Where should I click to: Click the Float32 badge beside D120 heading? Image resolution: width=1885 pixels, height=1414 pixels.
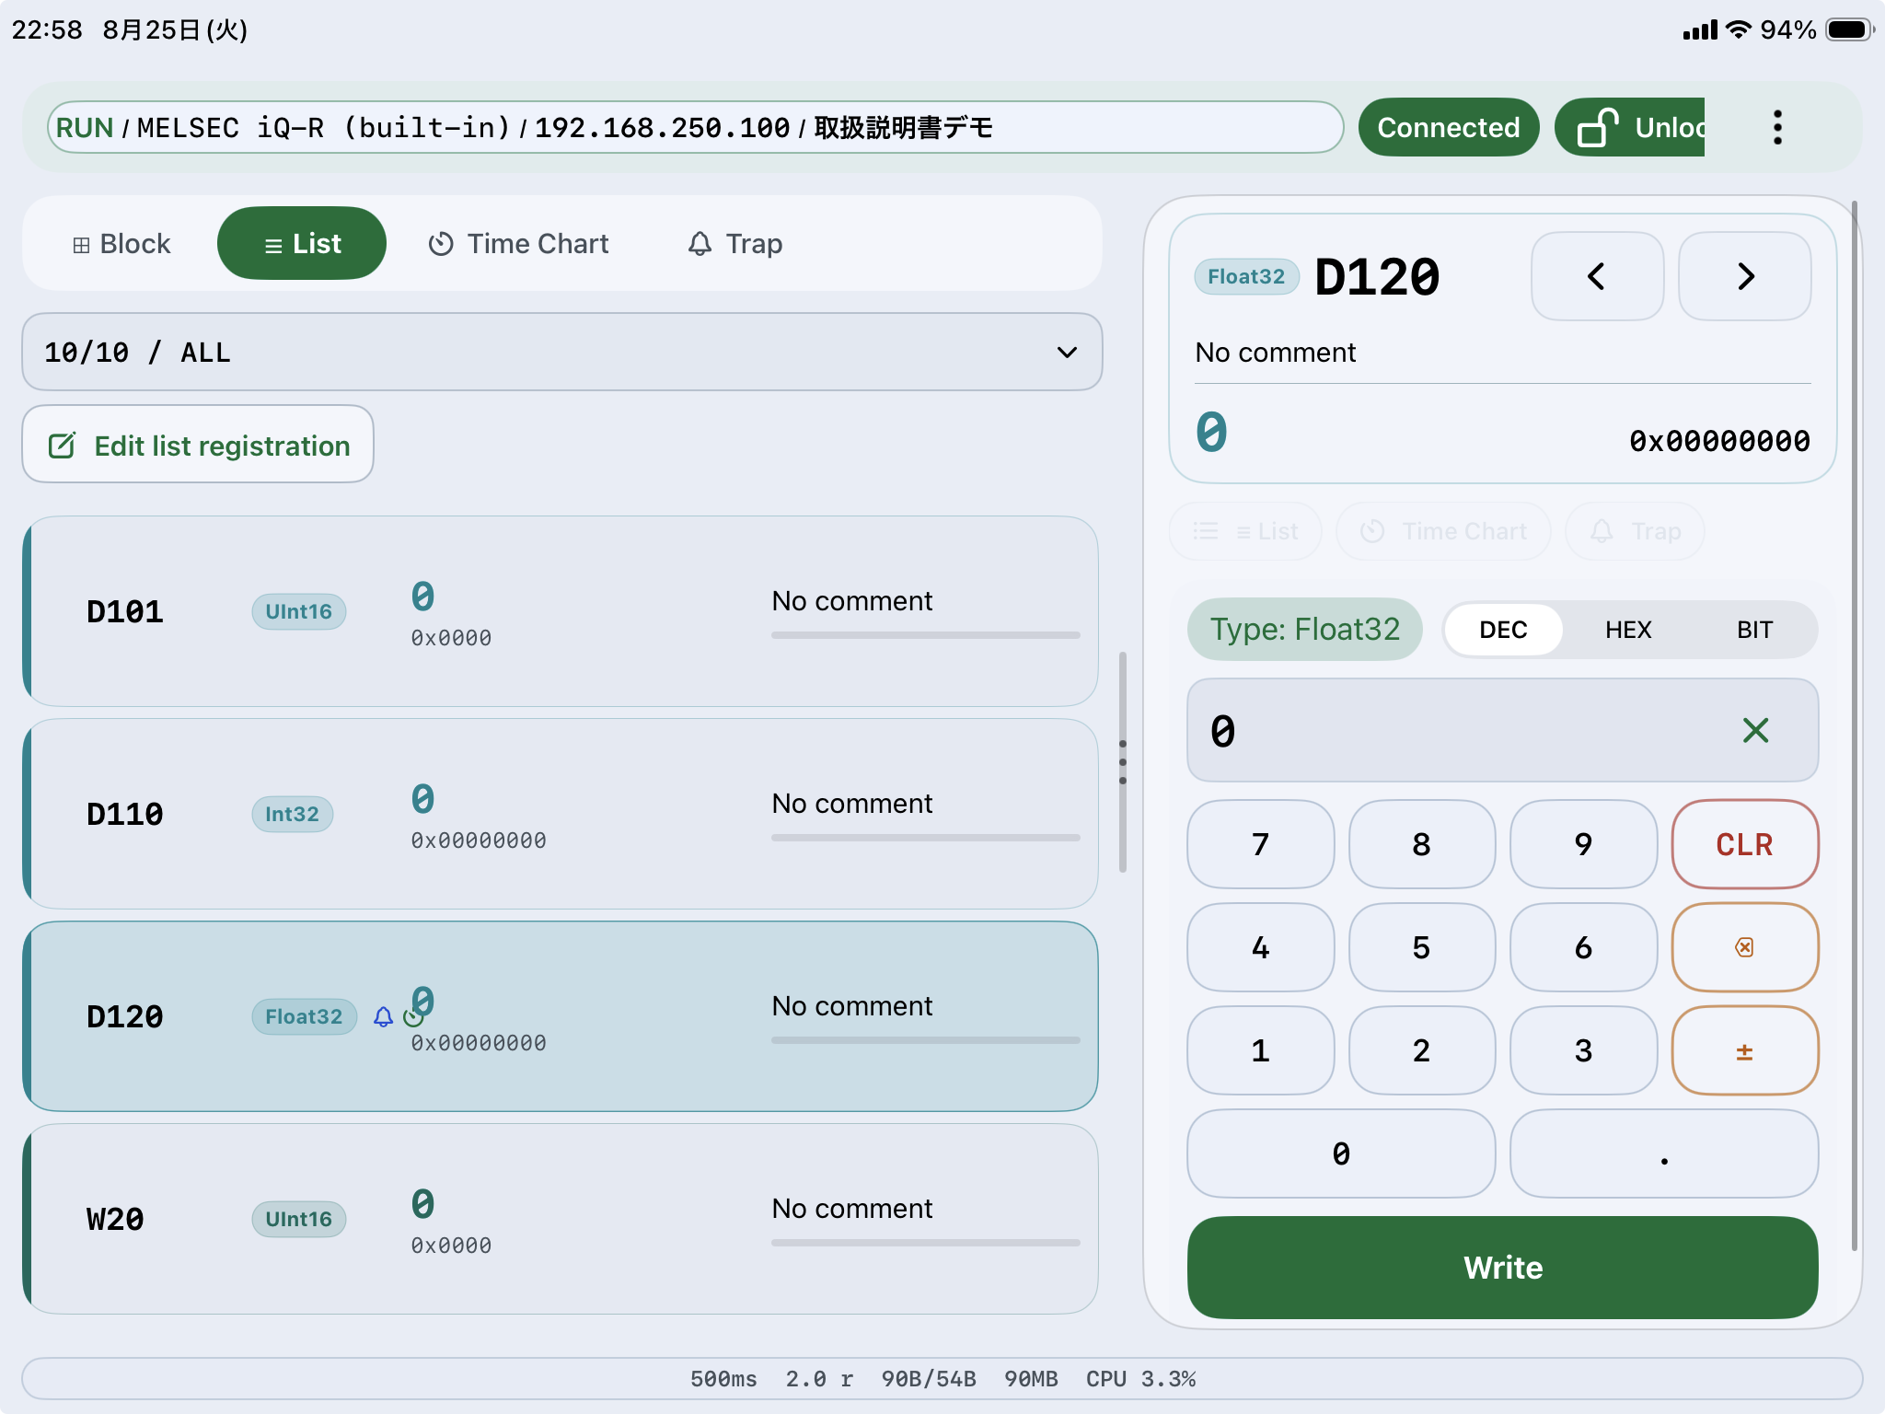(1246, 277)
